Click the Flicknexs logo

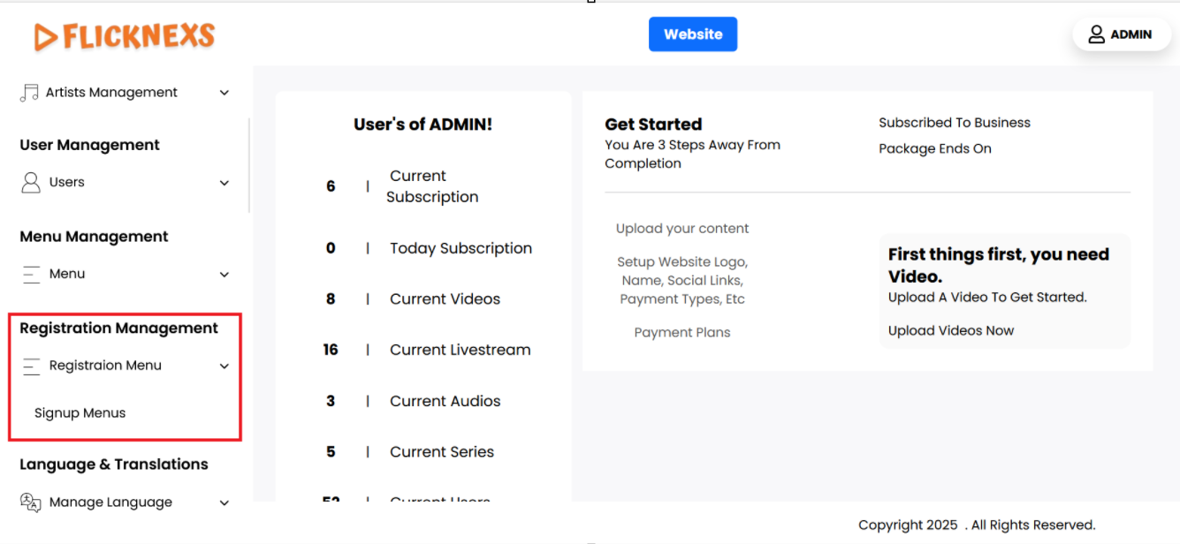point(125,36)
